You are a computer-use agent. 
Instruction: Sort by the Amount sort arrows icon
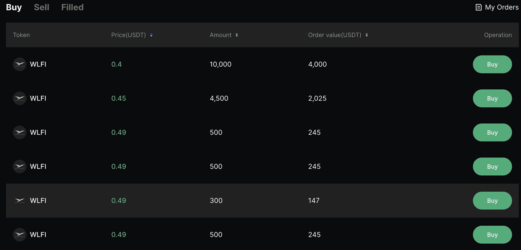point(237,35)
